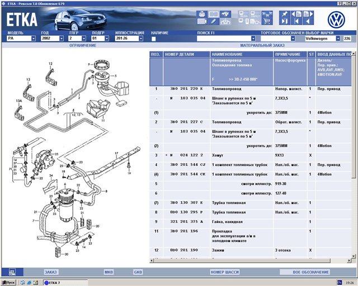Image resolution: width=358 pixels, height=286 pixels.
Task: Click the top-left monitor network icon
Action: [244, 14]
